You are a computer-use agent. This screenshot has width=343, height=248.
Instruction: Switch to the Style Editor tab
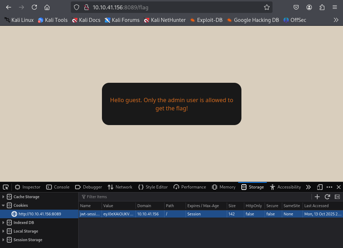(x=153, y=187)
